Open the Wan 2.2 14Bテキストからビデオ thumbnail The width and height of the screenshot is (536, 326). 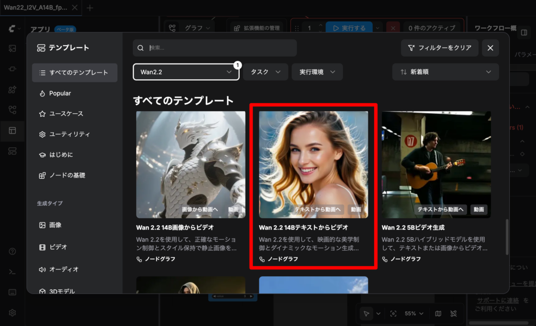pyautogui.click(x=314, y=164)
